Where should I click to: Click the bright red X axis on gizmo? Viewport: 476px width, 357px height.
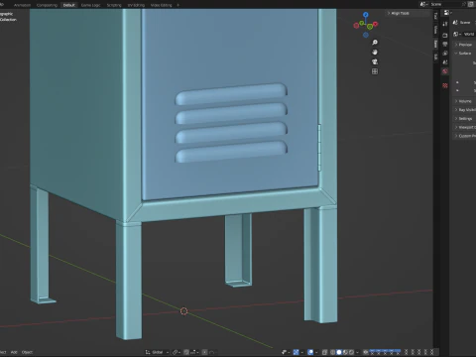pyautogui.click(x=376, y=24)
